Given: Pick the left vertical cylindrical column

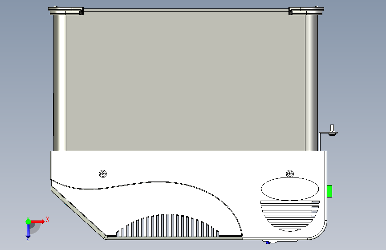Looking at the screenshot, I should pos(60,82).
